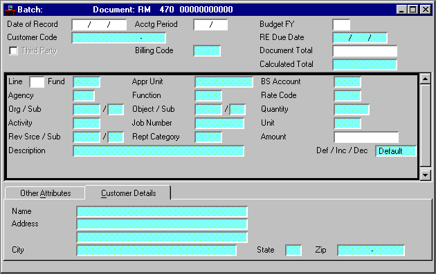The width and height of the screenshot is (436, 274).
Task: Click the Rept Category field
Action: (208, 137)
